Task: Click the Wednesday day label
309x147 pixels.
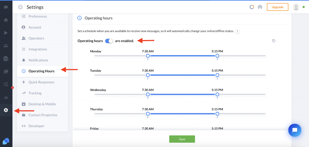Action: 98,90
